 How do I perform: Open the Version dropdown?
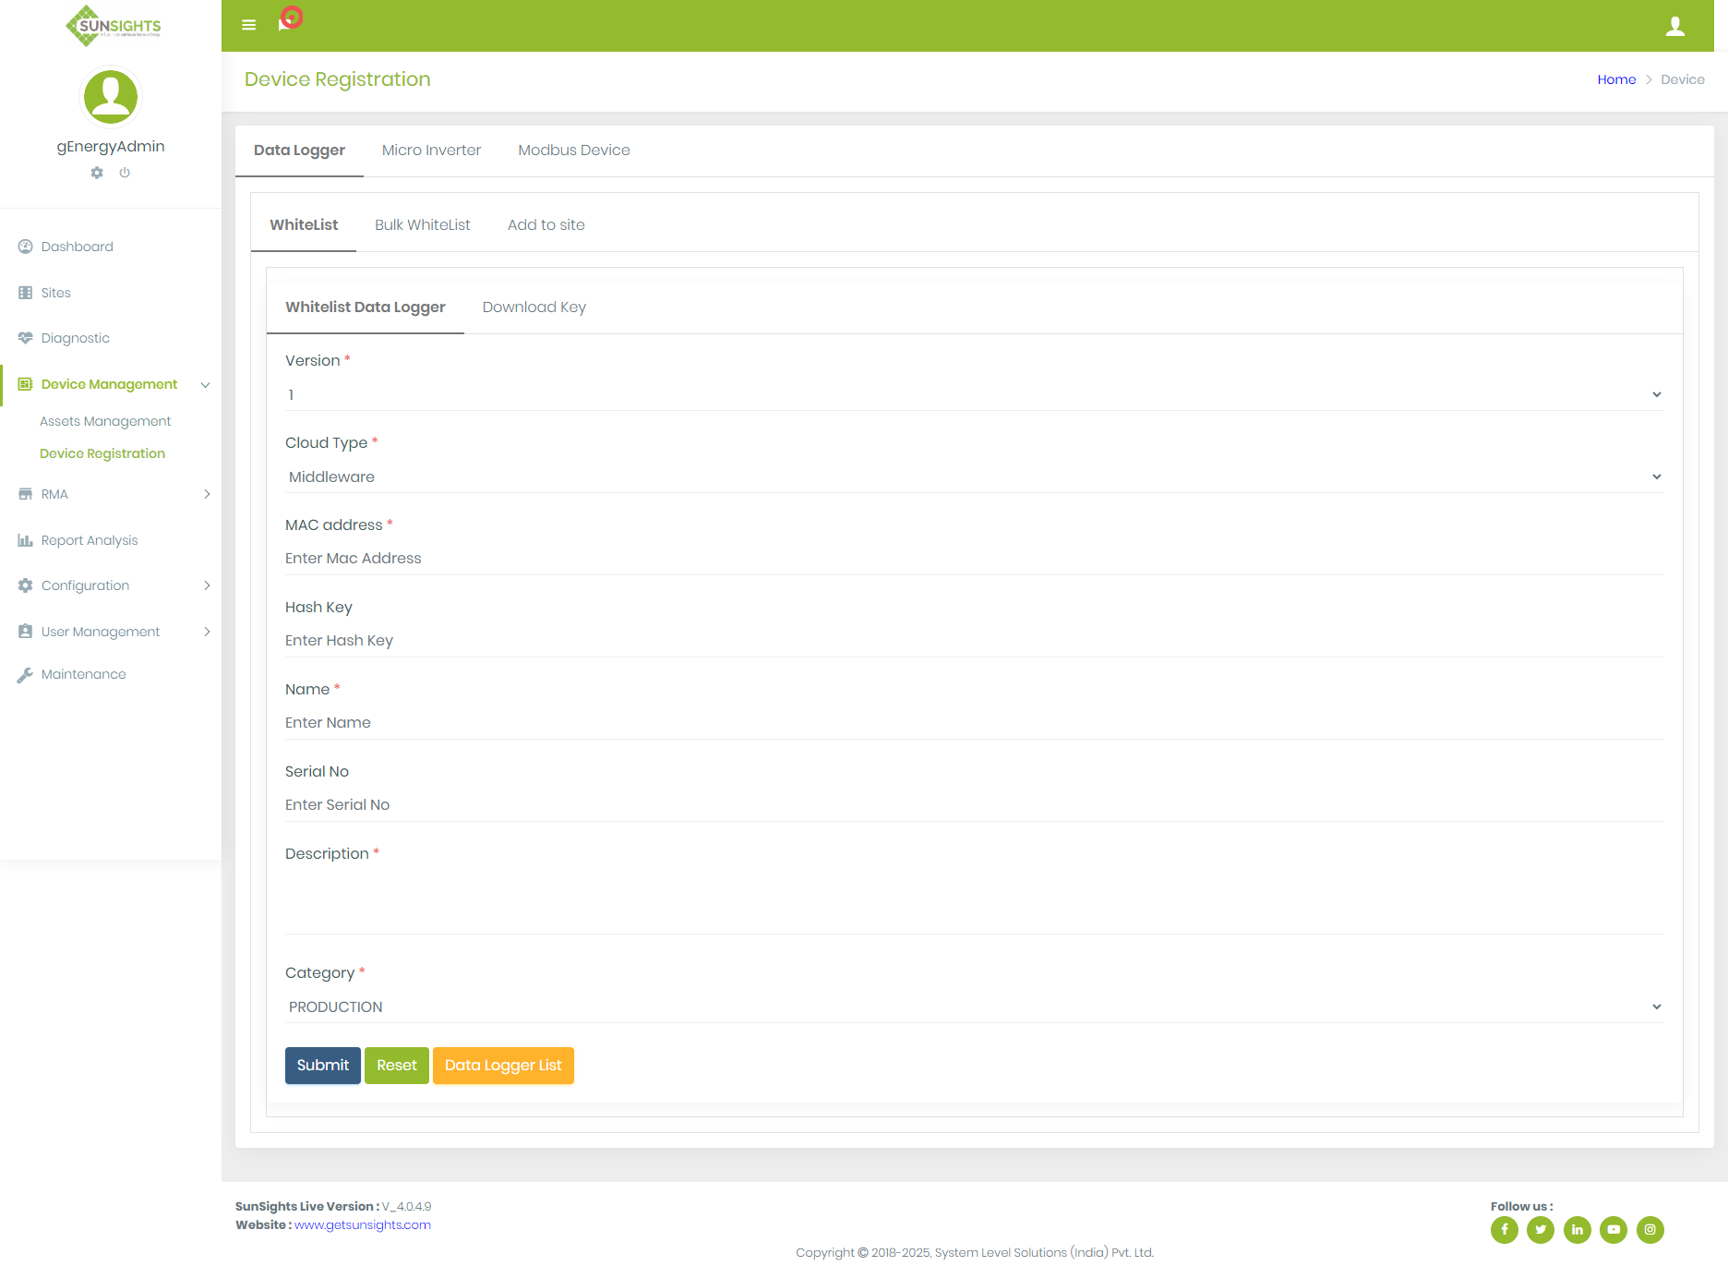coord(974,394)
